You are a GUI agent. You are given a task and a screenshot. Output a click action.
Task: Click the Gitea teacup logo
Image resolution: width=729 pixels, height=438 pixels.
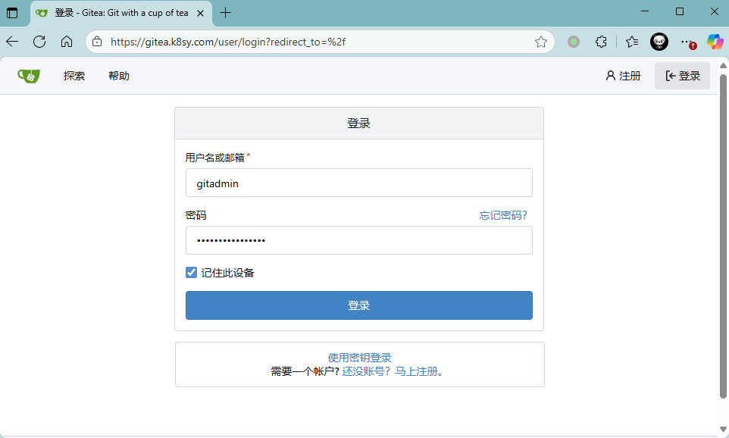tap(29, 76)
